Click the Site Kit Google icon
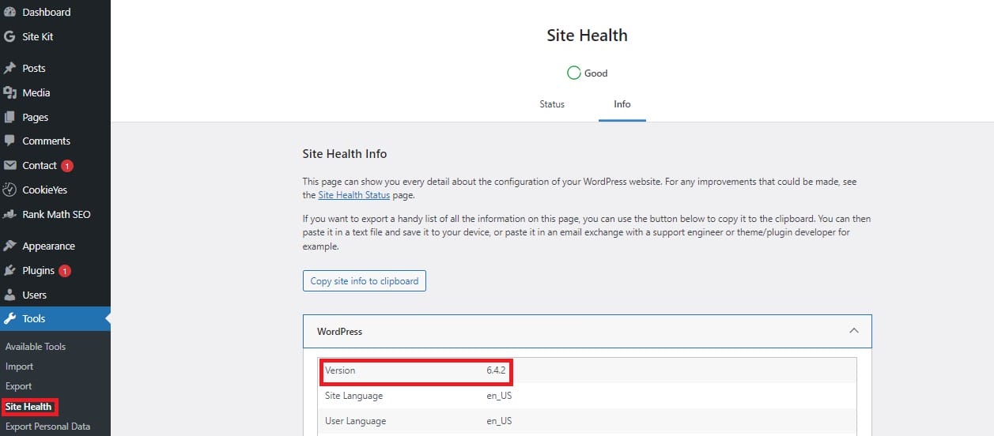 coord(9,36)
